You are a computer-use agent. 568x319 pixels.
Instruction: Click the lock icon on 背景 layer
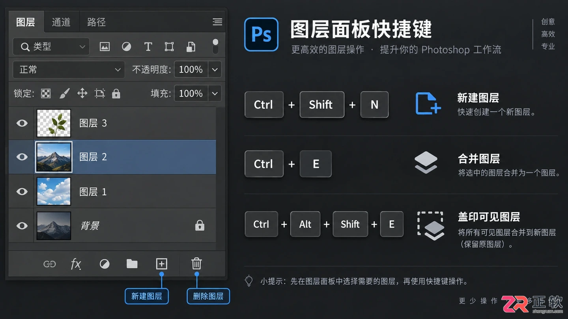tap(200, 226)
